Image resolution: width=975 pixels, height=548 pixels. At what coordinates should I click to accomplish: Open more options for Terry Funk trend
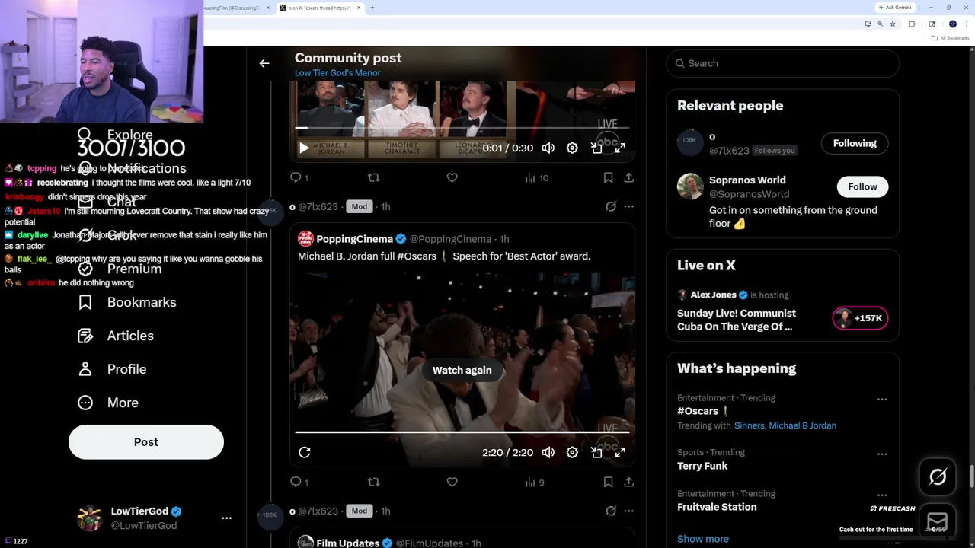[x=882, y=454]
